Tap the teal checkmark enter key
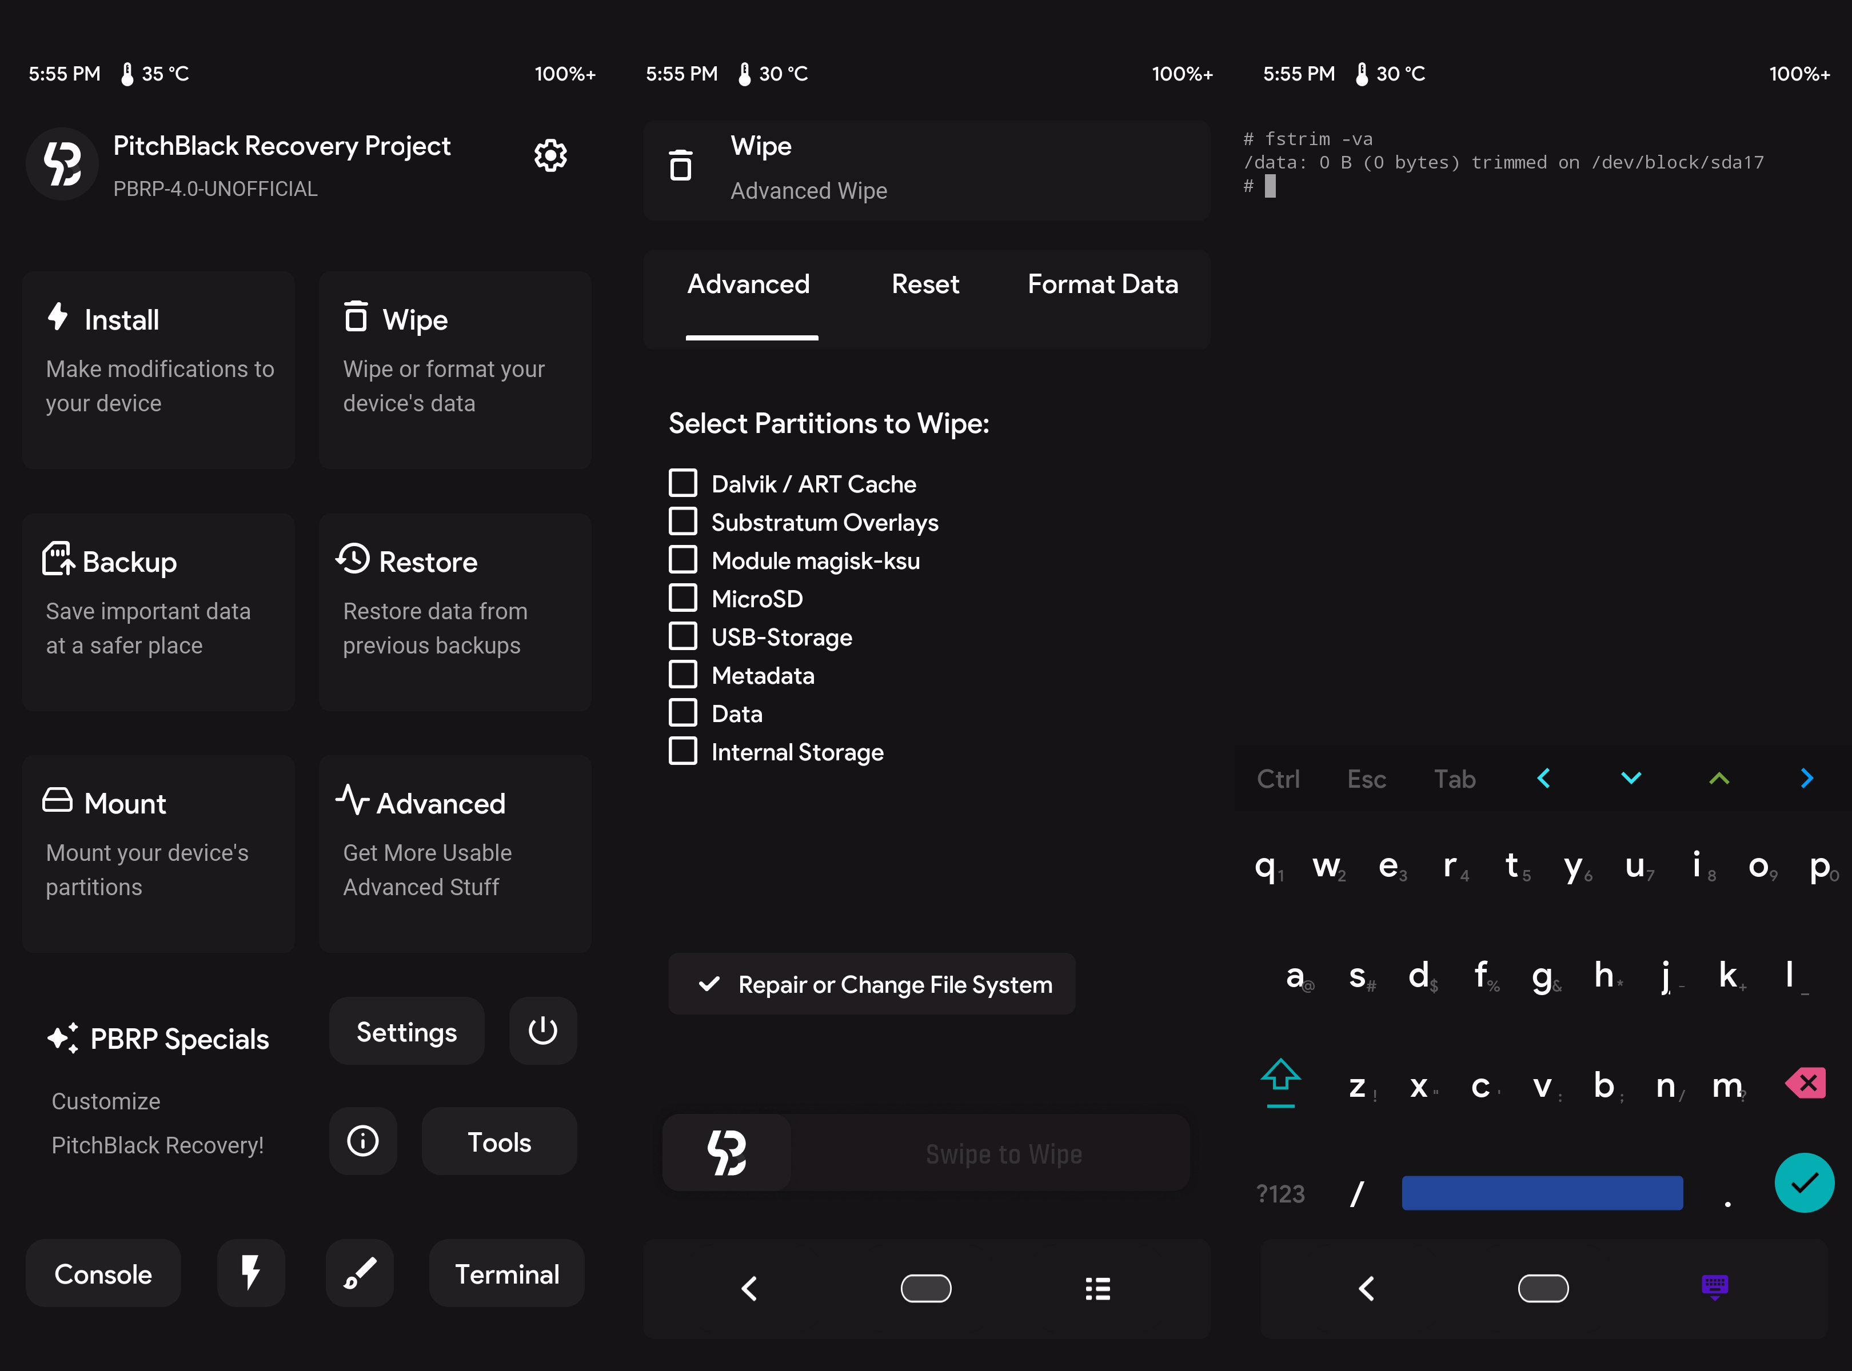 [1805, 1184]
